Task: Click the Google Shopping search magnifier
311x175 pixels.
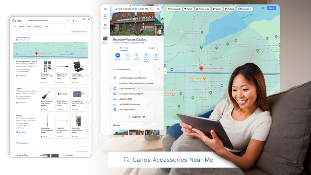Action: point(77,21)
